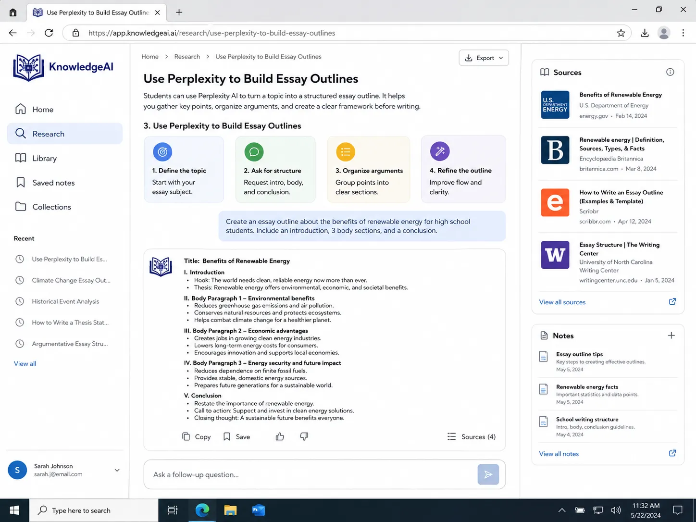
Task: Click the Sarah Johnson avatar
Action: [17, 470]
